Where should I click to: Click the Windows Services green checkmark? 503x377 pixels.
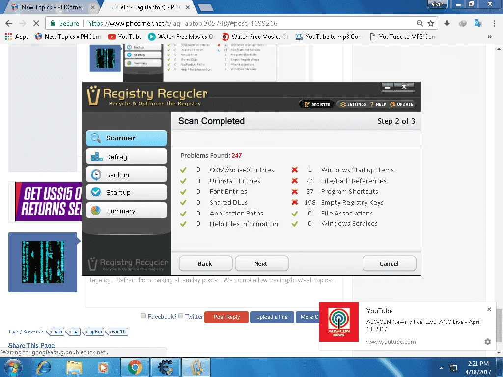point(295,224)
